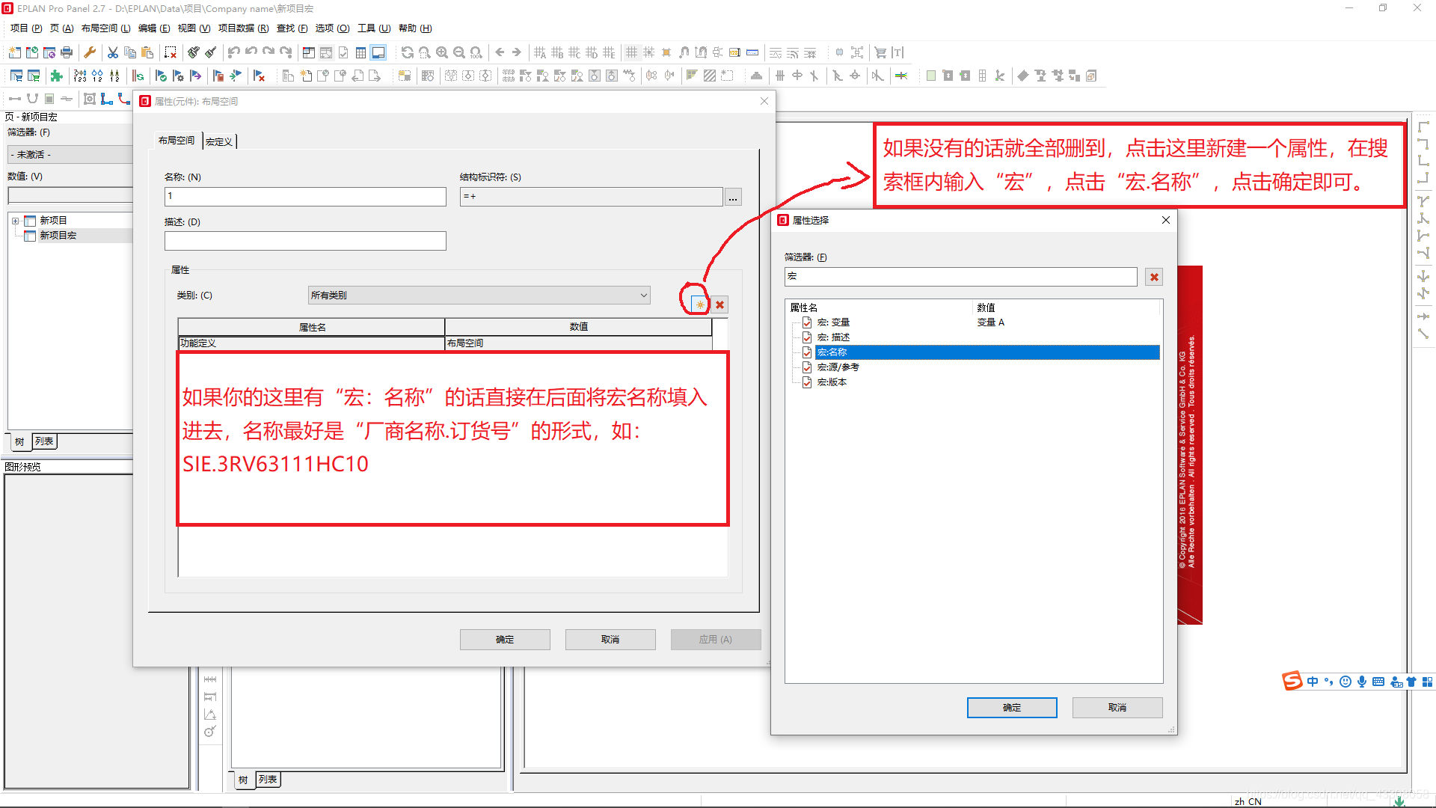Toggle checkbox for 宏:版本 property
Image resolution: width=1436 pixels, height=808 pixels.
(x=807, y=382)
